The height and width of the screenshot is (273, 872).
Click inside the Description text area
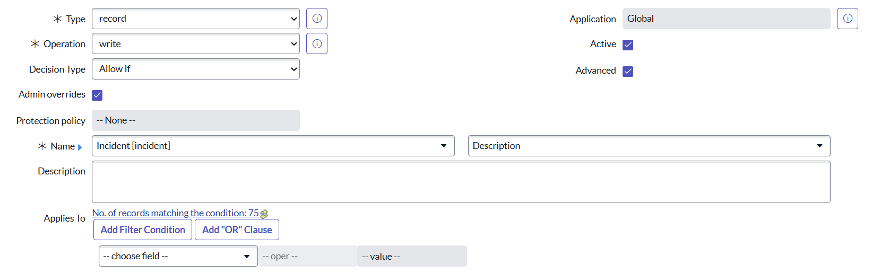tap(461, 182)
